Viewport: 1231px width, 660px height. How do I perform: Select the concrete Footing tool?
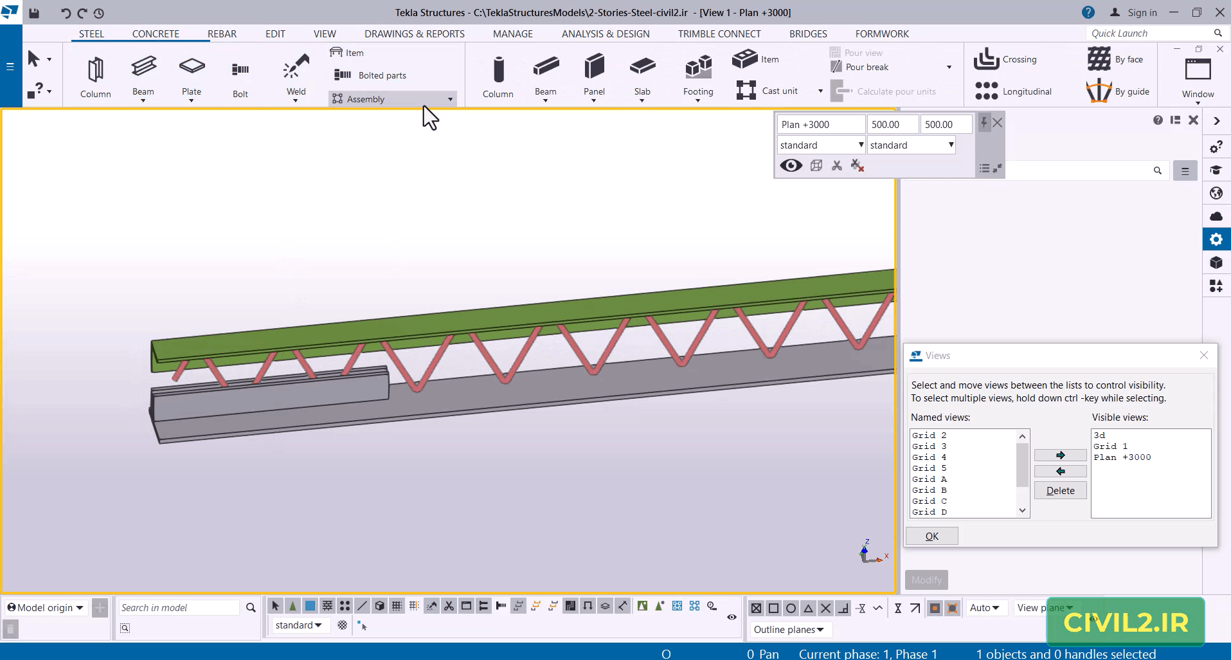pos(698,76)
